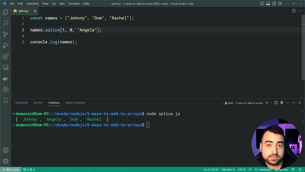Click the "Angela" string in line 3
305x172 pixels.
tap(87, 30)
